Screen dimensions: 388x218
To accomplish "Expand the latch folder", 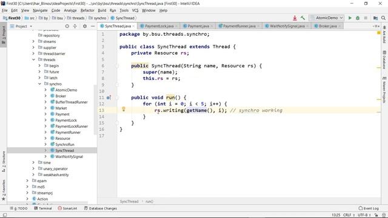I will (x=39, y=78).
